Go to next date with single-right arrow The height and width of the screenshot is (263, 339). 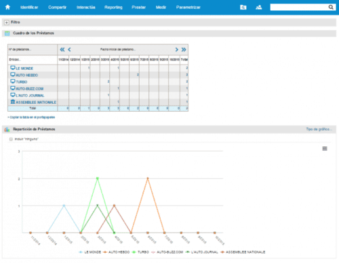[176, 49]
